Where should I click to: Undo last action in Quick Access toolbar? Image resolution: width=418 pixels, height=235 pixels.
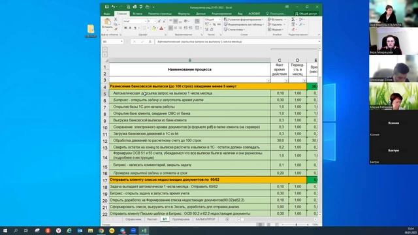point(113,7)
